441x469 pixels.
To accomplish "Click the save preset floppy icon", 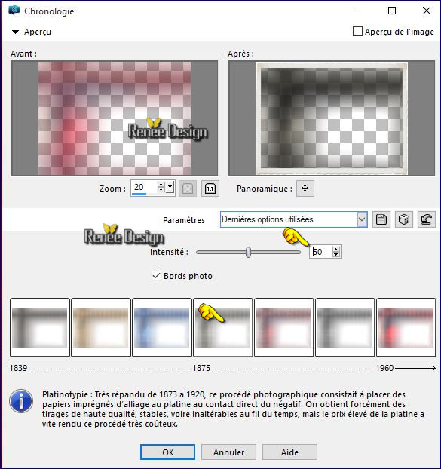I will 381,220.
